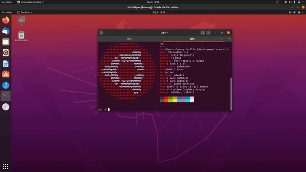
Task: Open the optical disc icon in dock
Action: click(6, 107)
